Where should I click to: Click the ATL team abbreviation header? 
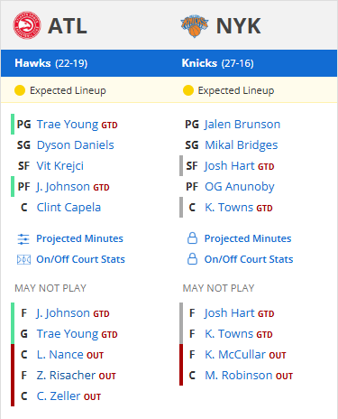[x=68, y=26]
